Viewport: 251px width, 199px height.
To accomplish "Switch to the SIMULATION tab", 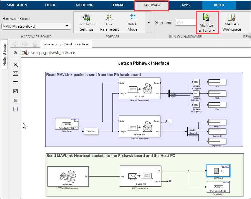I will point(17,5).
